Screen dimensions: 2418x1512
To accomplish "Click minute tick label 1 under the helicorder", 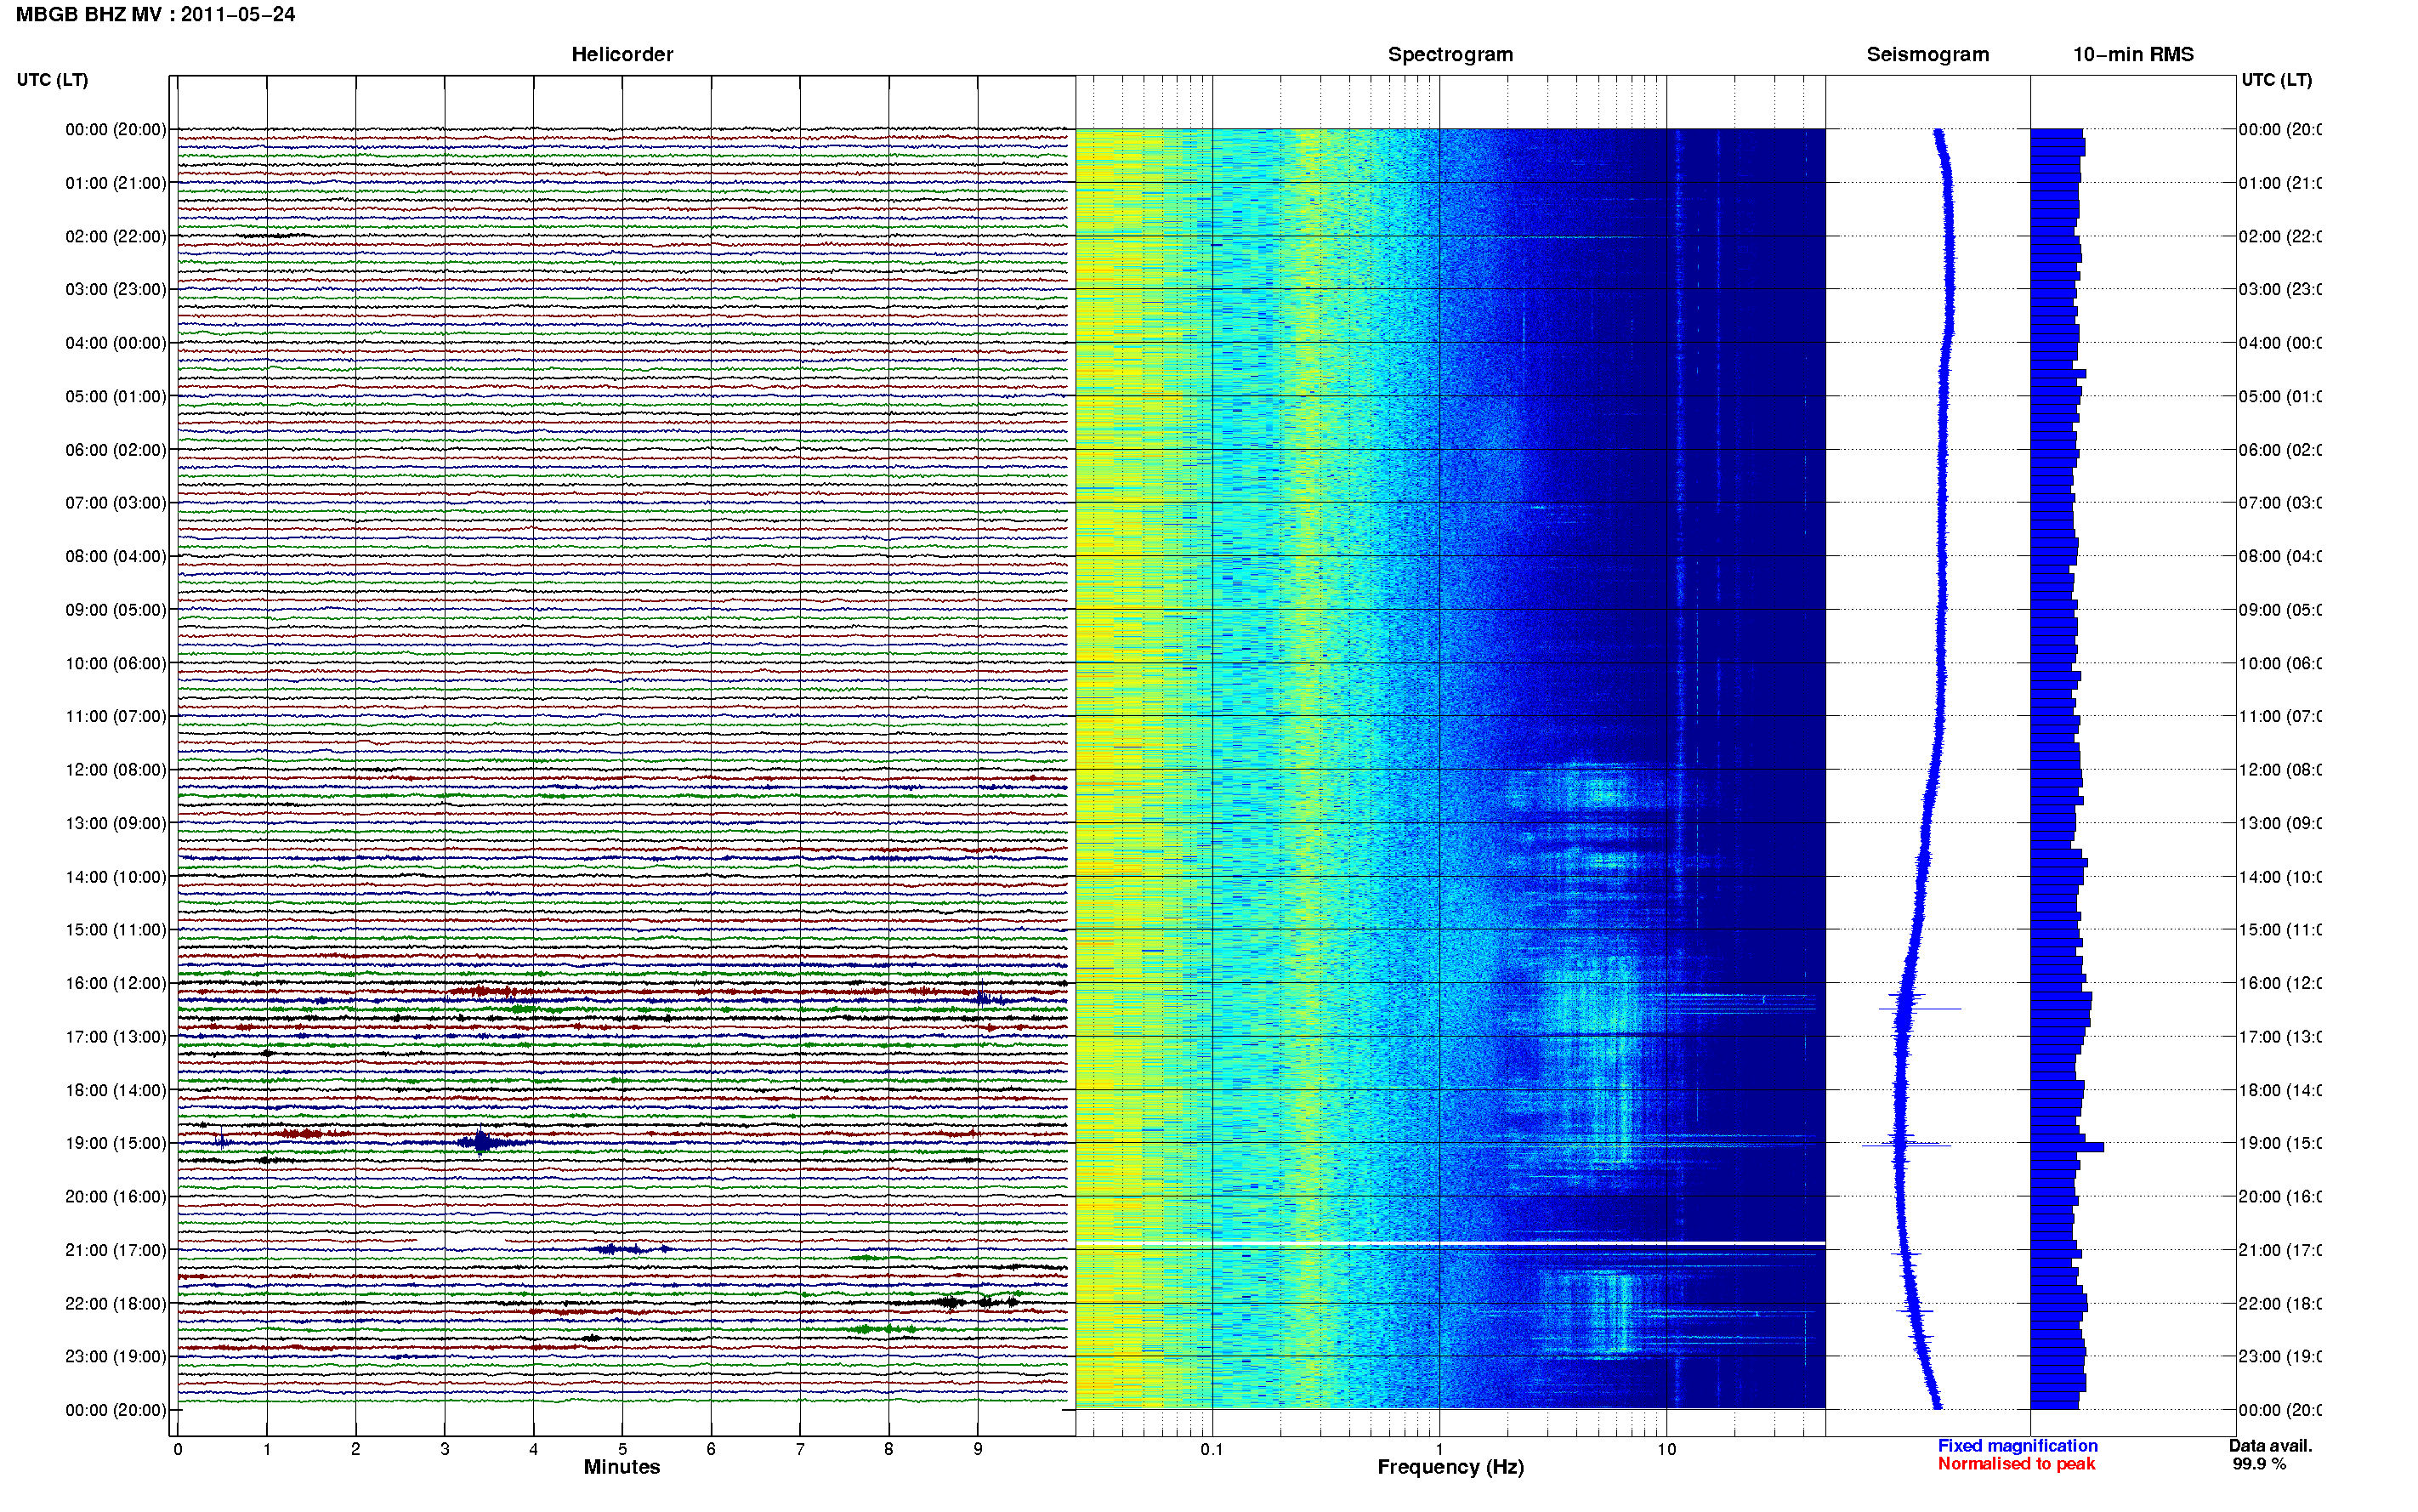I will tap(267, 1450).
